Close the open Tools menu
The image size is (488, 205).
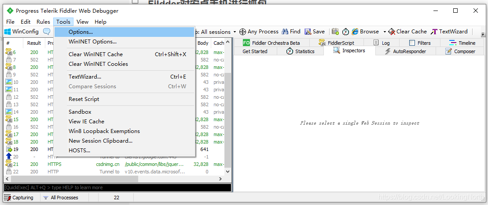click(63, 22)
